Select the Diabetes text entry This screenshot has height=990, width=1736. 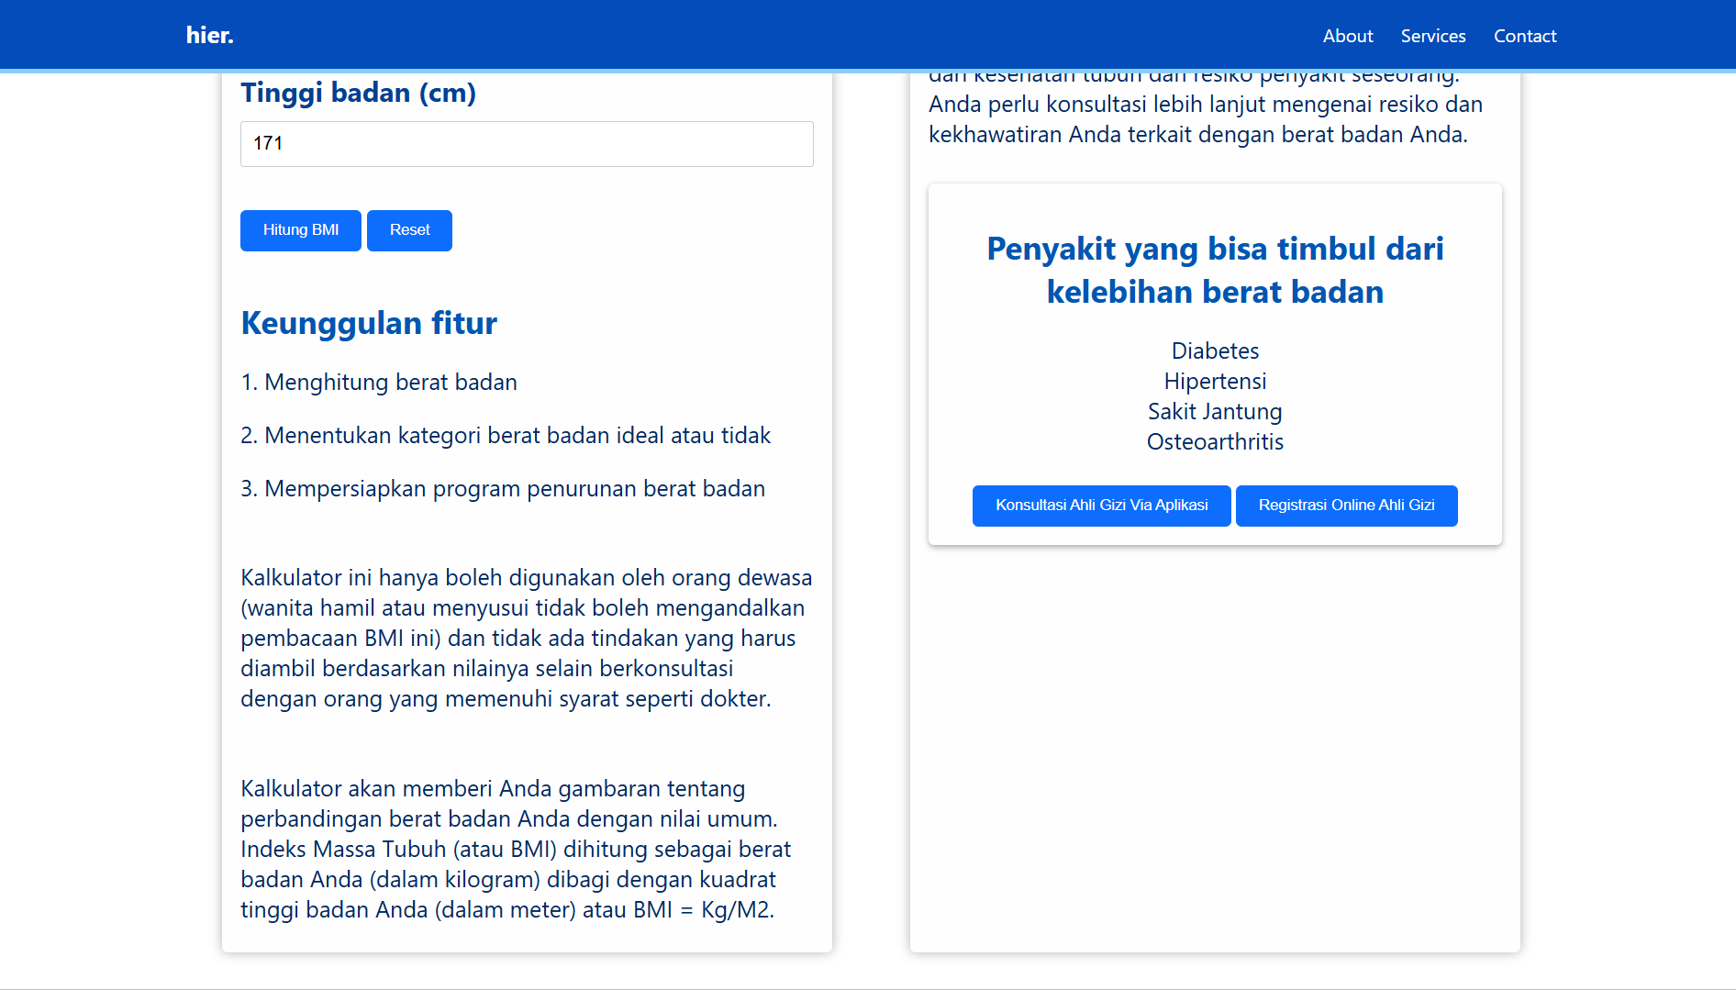pyautogui.click(x=1215, y=351)
